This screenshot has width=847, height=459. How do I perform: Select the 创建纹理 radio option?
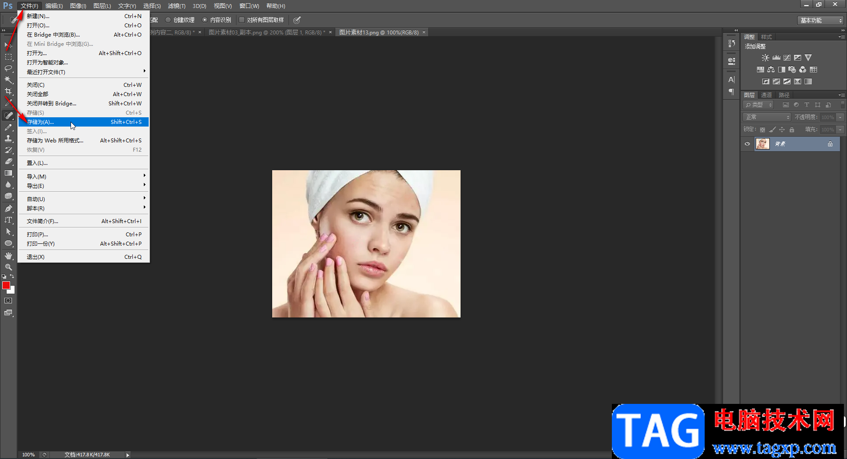tap(168, 20)
